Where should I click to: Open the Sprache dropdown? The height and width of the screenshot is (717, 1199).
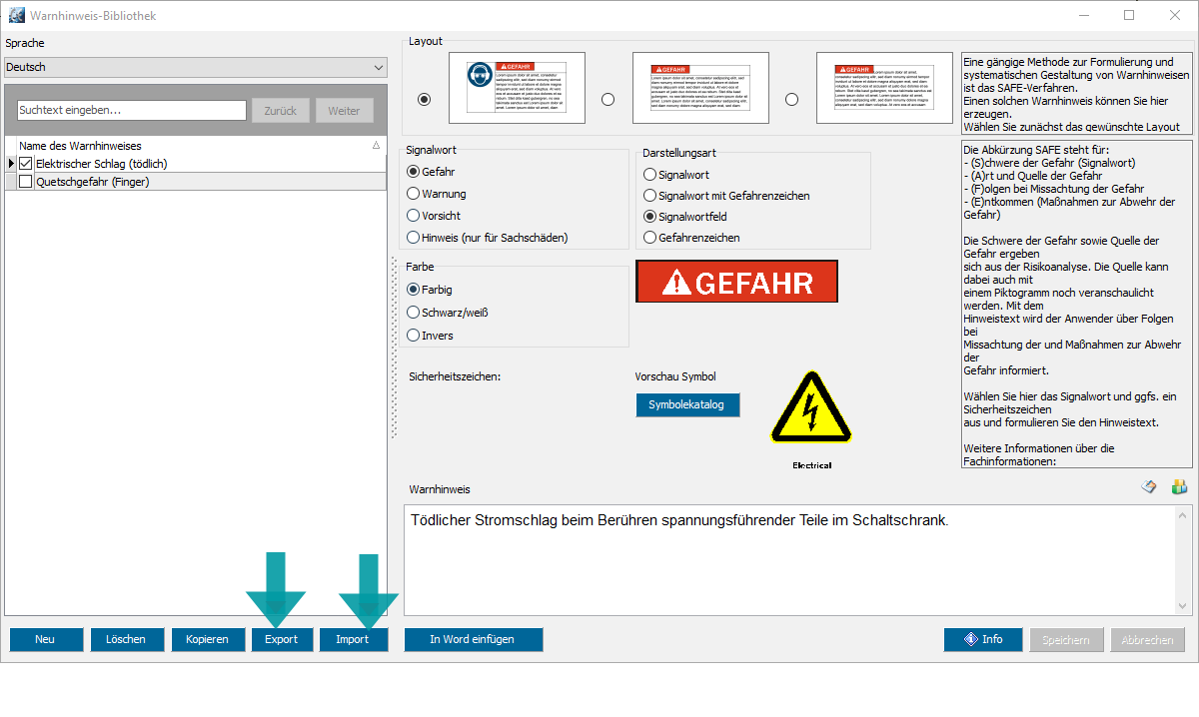[x=196, y=68]
